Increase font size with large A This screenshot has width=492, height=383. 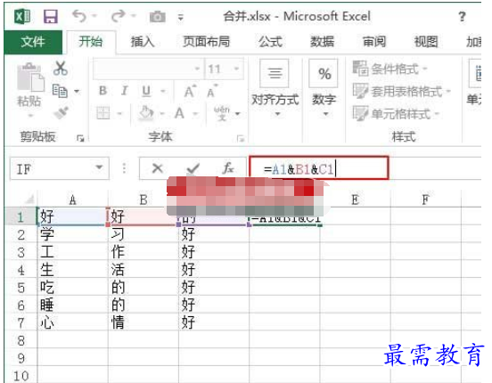coord(190,91)
